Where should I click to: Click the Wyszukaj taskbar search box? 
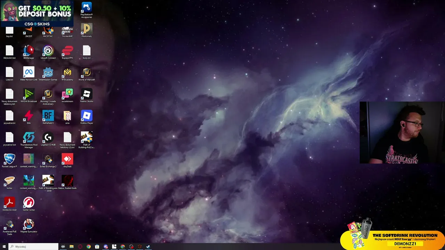33,247
